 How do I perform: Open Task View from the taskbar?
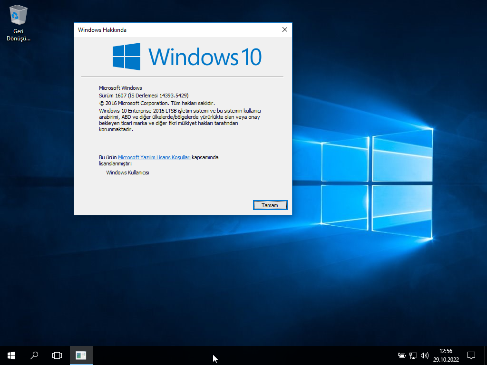point(57,355)
